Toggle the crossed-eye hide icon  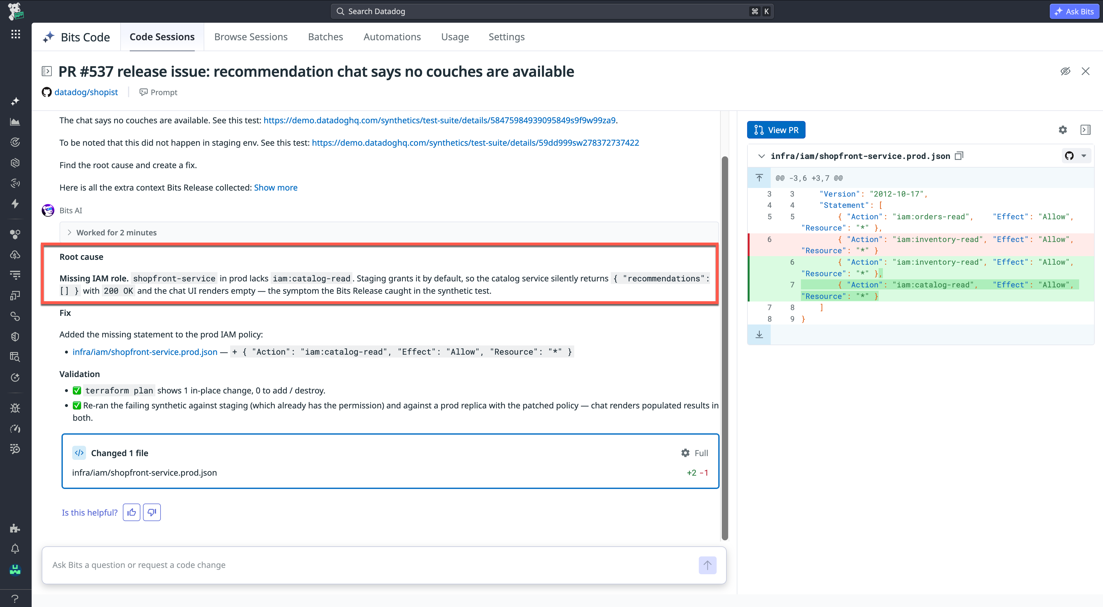tap(1065, 71)
